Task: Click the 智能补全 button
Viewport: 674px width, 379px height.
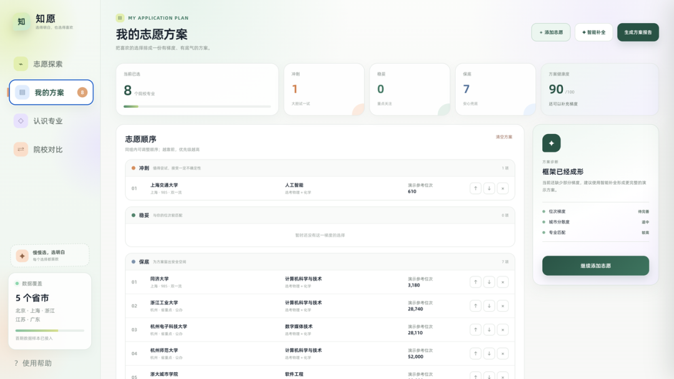Action: pyautogui.click(x=593, y=32)
